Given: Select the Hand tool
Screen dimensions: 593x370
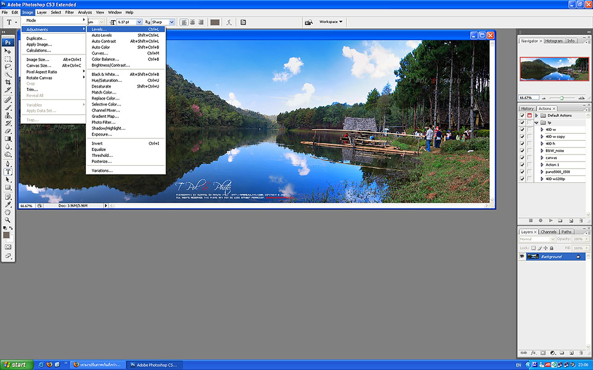Looking at the screenshot, I should pyautogui.click(x=8, y=212).
